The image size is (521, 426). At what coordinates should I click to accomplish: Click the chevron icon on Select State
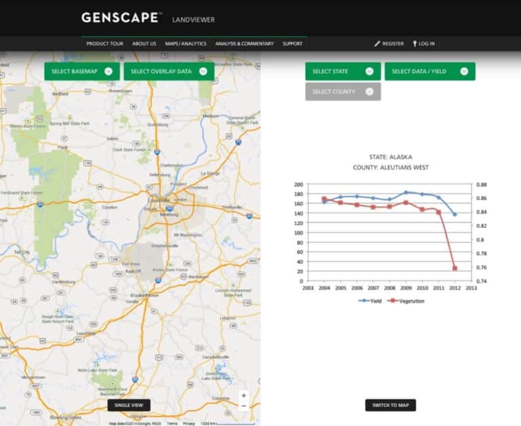(369, 71)
